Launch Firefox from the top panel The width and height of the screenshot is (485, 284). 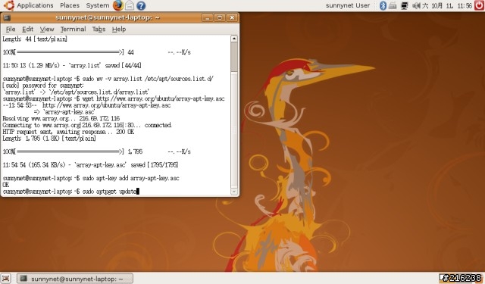pos(118,5)
